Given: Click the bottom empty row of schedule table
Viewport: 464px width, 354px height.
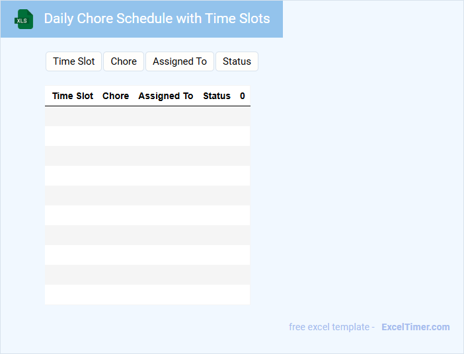Looking at the screenshot, I should pyautogui.click(x=147, y=295).
